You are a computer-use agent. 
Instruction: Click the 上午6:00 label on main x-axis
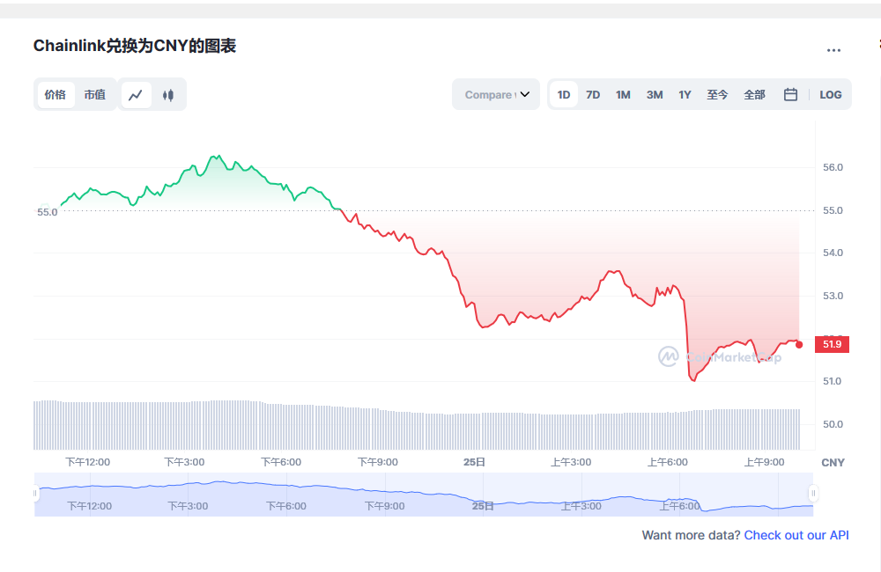(668, 462)
